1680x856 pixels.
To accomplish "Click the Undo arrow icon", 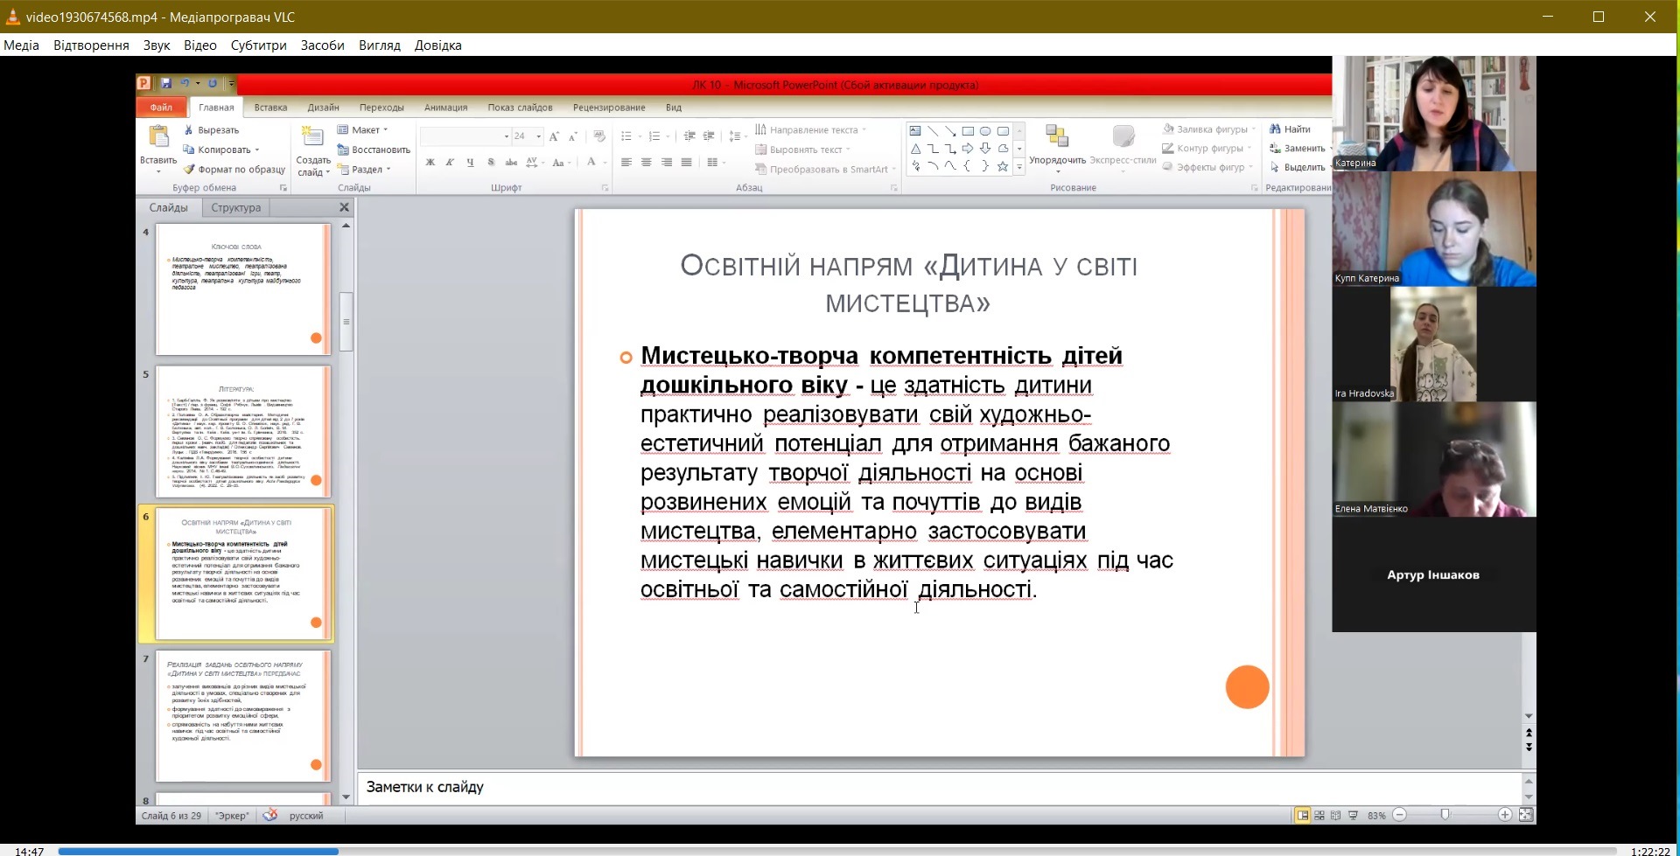I will point(185,84).
